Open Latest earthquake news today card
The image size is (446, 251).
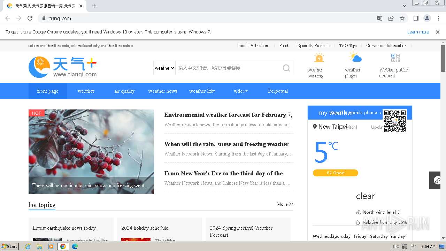pyautogui.click(x=64, y=228)
